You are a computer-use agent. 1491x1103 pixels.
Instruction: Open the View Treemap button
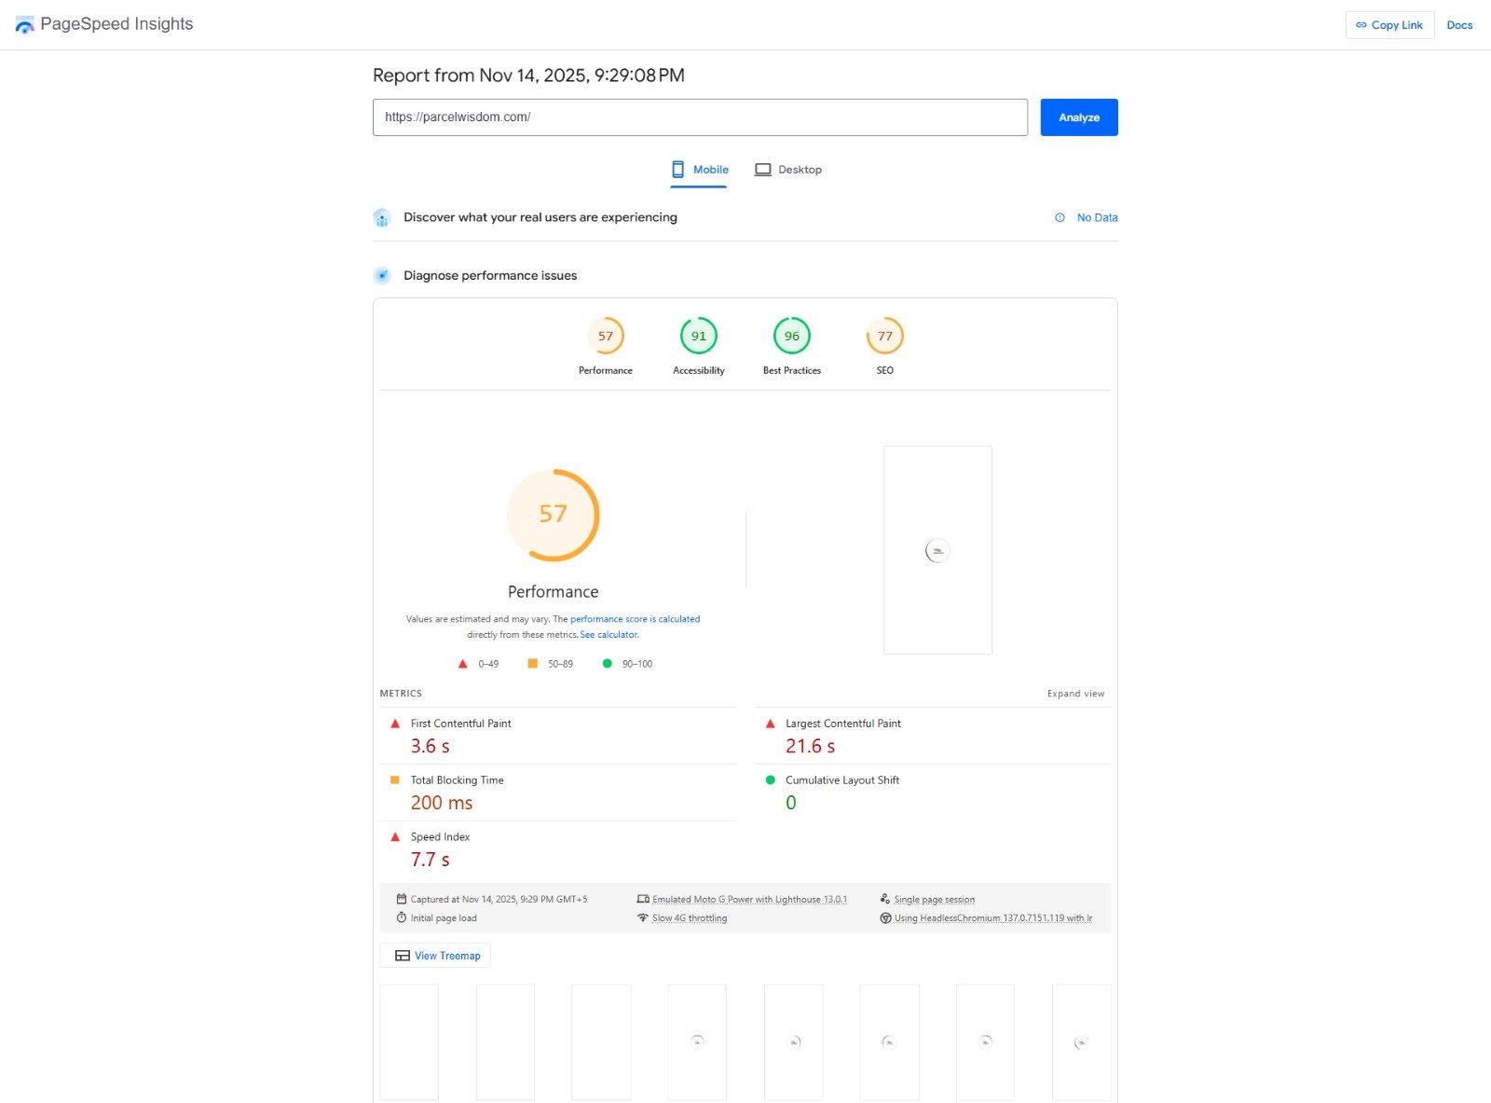coord(435,956)
